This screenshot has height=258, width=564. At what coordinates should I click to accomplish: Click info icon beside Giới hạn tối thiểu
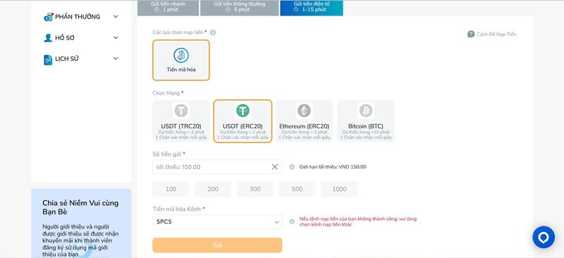point(292,167)
